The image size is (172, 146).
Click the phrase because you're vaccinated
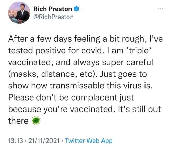[61, 109]
